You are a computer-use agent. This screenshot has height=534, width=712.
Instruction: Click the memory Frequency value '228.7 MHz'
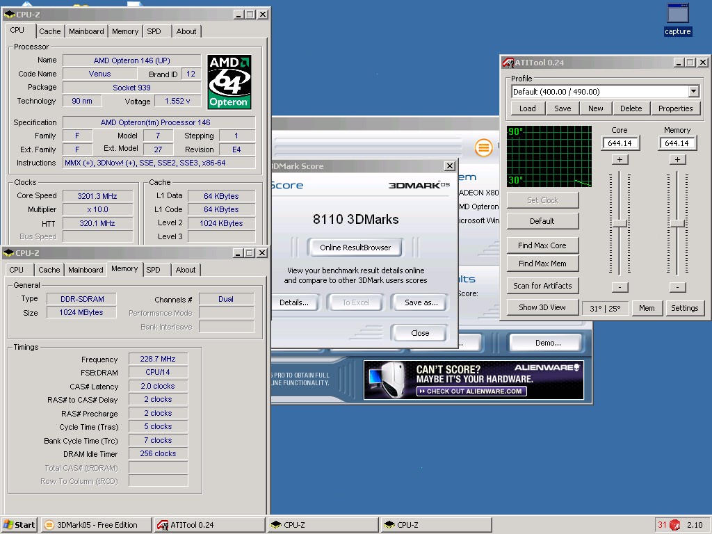coord(158,359)
